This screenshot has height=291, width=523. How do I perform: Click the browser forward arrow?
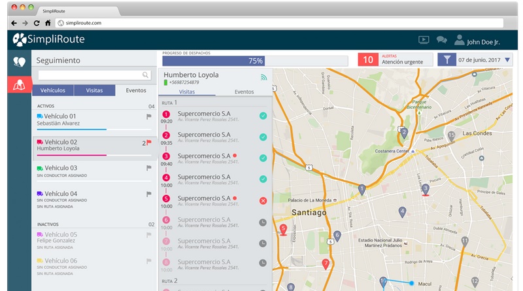pos(25,23)
